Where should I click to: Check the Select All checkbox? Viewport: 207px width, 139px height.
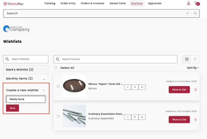pyautogui.click(x=55, y=68)
